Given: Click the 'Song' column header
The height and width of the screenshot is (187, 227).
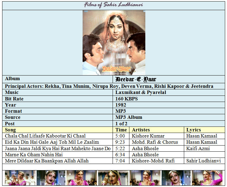Looking at the screenshot, I should (x=58, y=130).
